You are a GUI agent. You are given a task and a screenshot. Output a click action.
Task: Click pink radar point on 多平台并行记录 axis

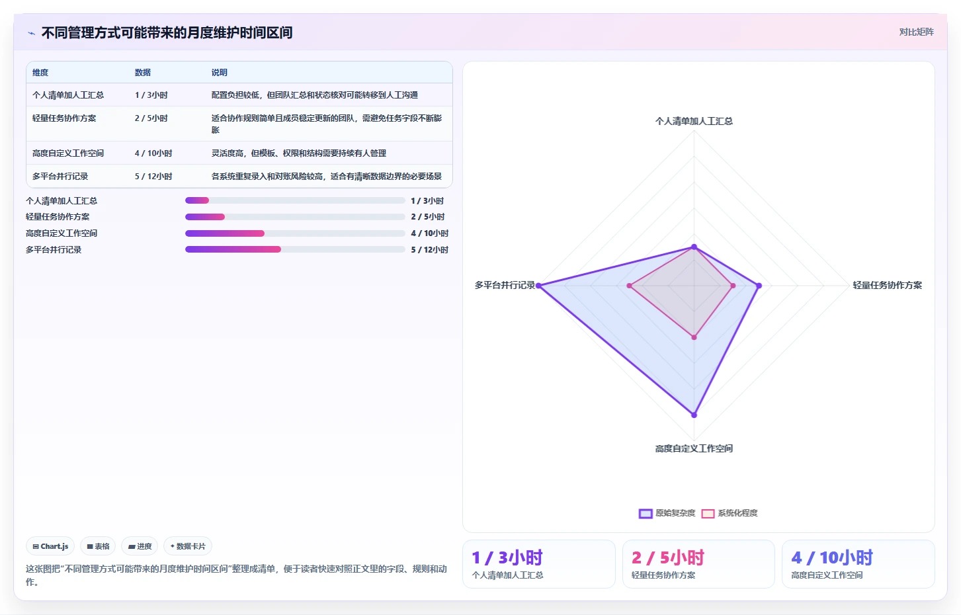pos(630,286)
